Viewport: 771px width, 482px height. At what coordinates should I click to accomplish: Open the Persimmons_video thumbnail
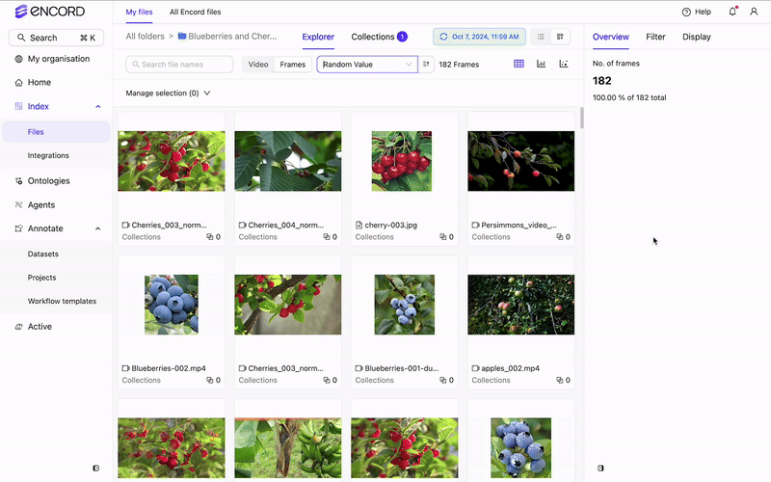click(x=520, y=161)
